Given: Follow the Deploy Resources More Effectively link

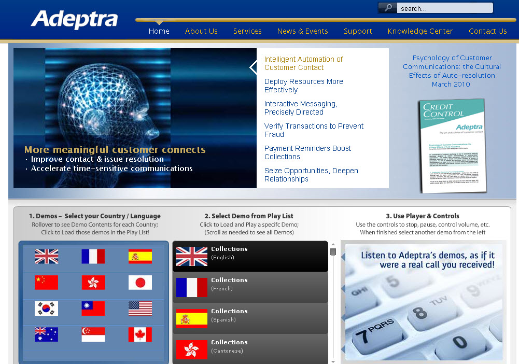Looking at the screenshot, I should pos(303,86).
